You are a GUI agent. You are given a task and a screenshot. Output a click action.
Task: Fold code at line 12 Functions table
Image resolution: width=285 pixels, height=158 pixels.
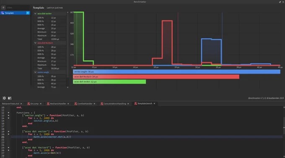click(x=8, y=113)
